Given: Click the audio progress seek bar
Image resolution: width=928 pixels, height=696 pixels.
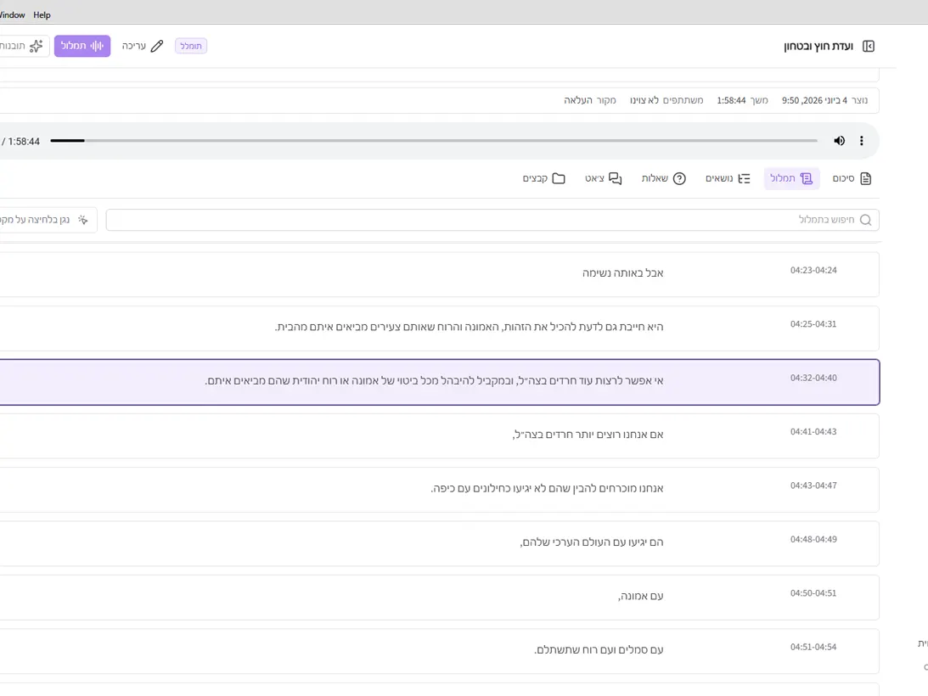Looking at the screenshot, I should (434, 141).
